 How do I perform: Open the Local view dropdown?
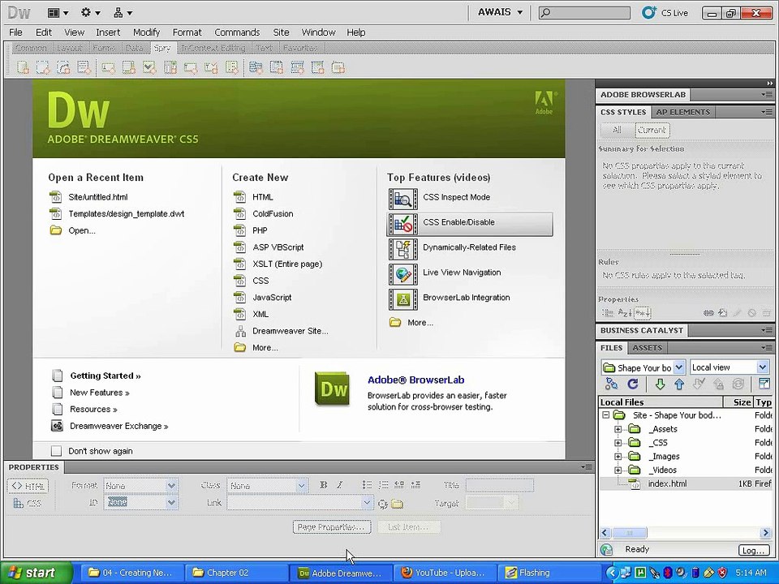pyautogui.click(x=730, y=367)
